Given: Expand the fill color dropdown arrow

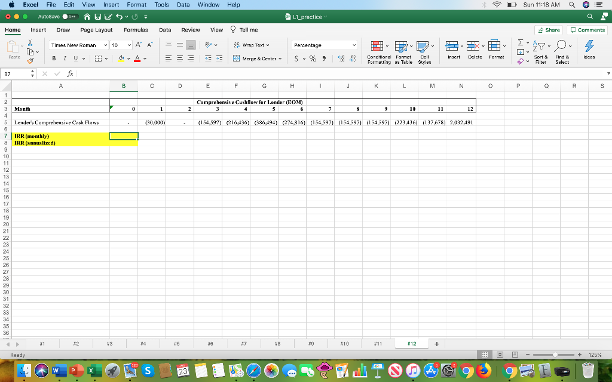Looking at the screenshot, I should click(x=129, y=59).
